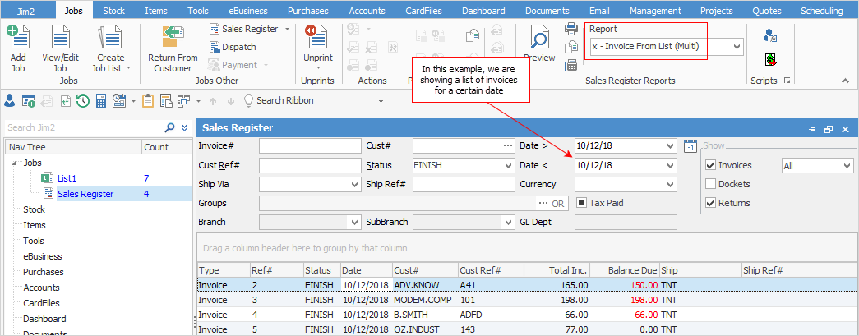Click the Search Ribbon lightbulb
859x336 pixels.
click(249, 101)
